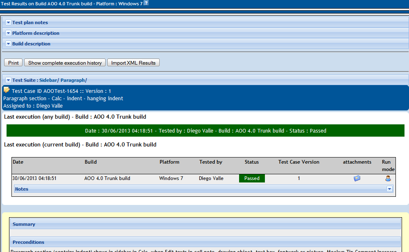Click the Import XML Results button

[133, 63]
